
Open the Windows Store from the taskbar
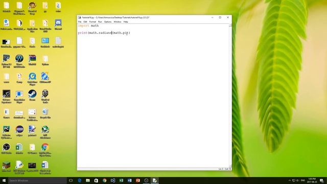coord(96,180)
